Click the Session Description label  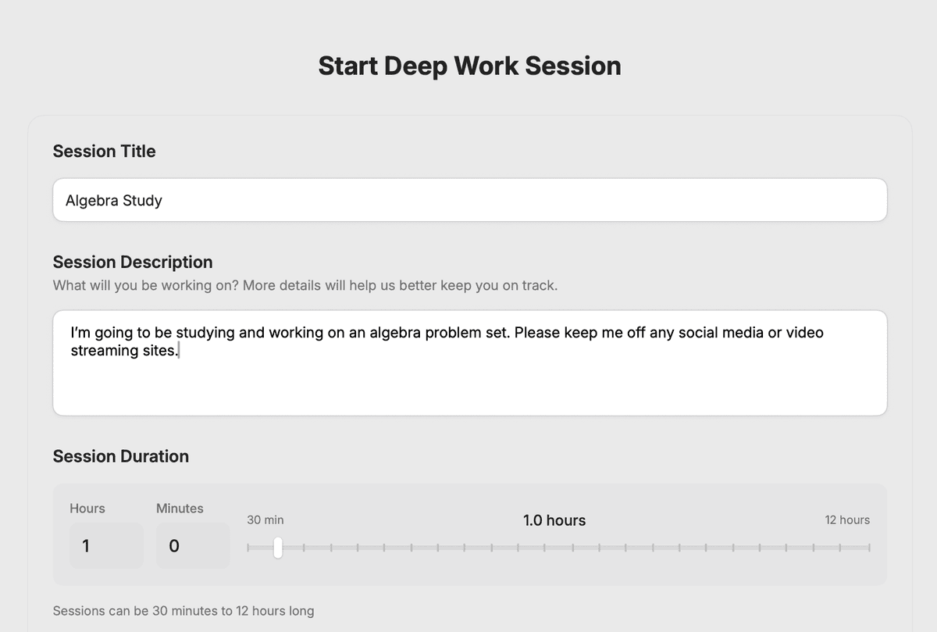point(133,262)
